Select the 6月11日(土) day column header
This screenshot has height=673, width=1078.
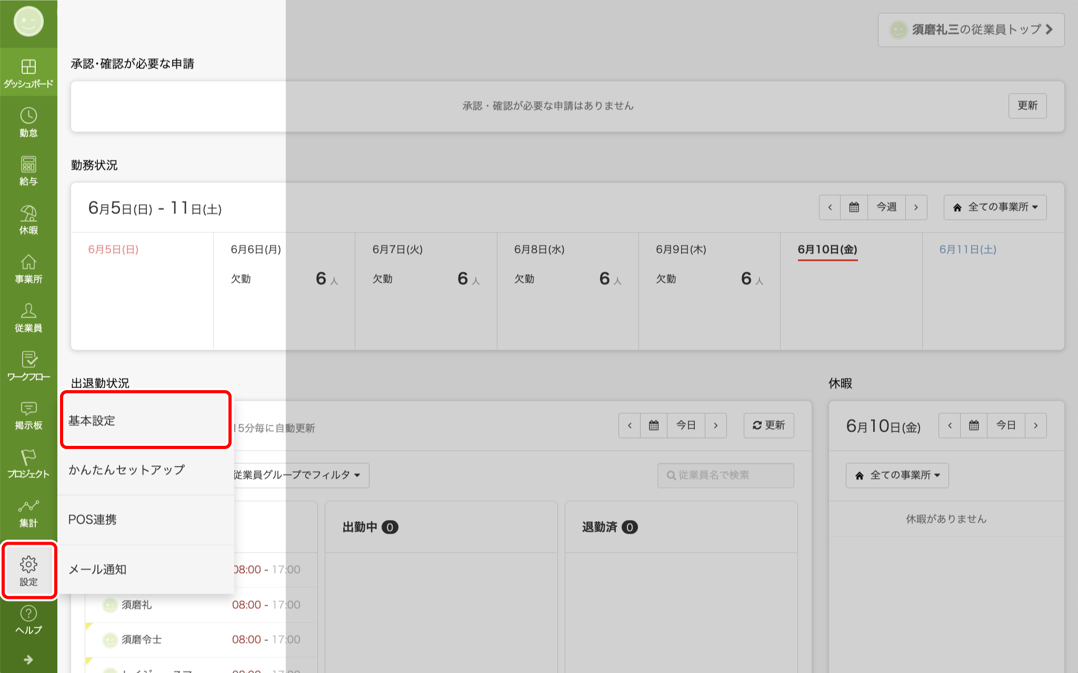967,250
